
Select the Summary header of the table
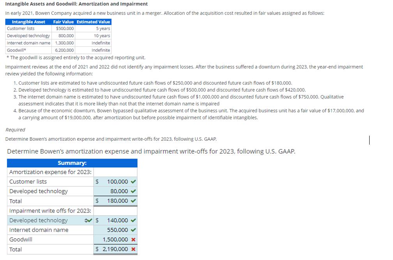(x=72, y=163)
